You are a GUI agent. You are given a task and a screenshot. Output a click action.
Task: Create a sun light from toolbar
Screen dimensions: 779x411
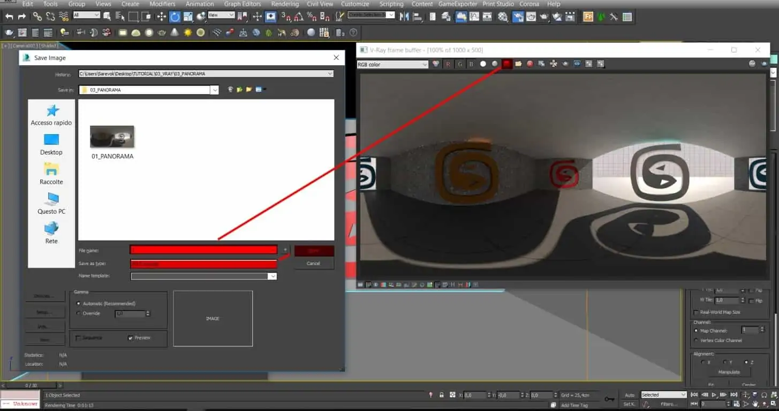click(x=188, y=33)
